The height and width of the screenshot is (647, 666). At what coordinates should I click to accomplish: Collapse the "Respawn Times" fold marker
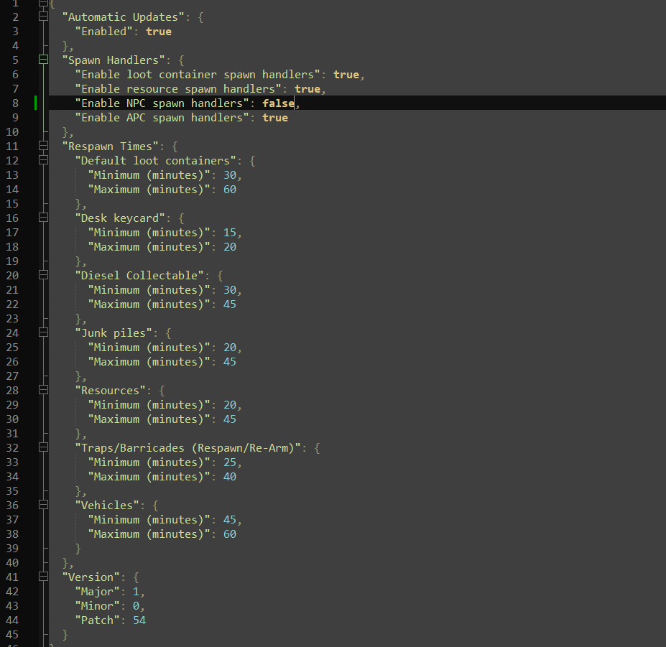pyautogui.click(x=43, y=146)
